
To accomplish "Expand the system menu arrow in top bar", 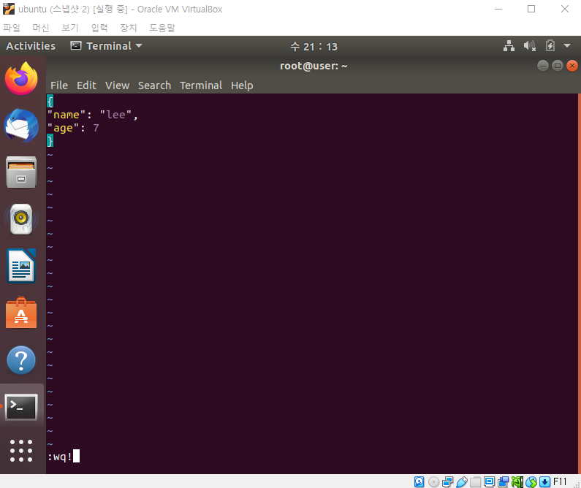I will 567,46.
